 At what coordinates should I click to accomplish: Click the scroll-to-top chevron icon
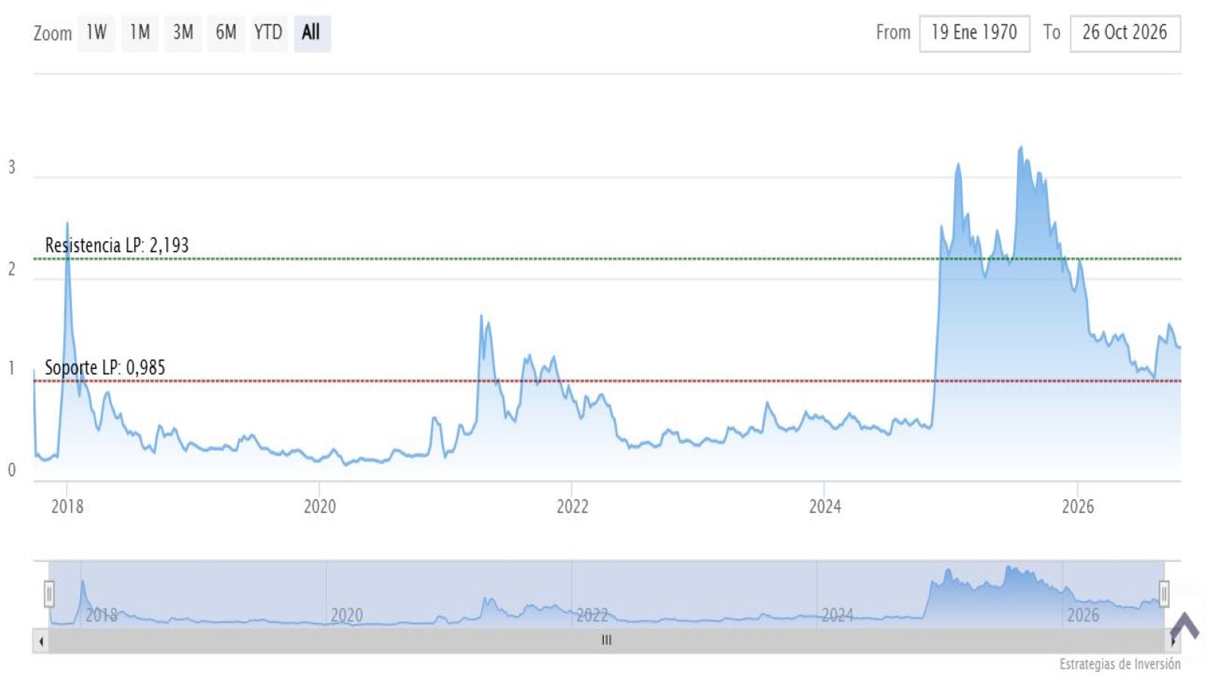point(1185,625)
